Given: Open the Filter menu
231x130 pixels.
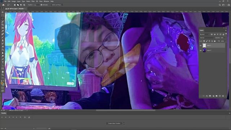Looking at the screenshot, I should 33,1.
